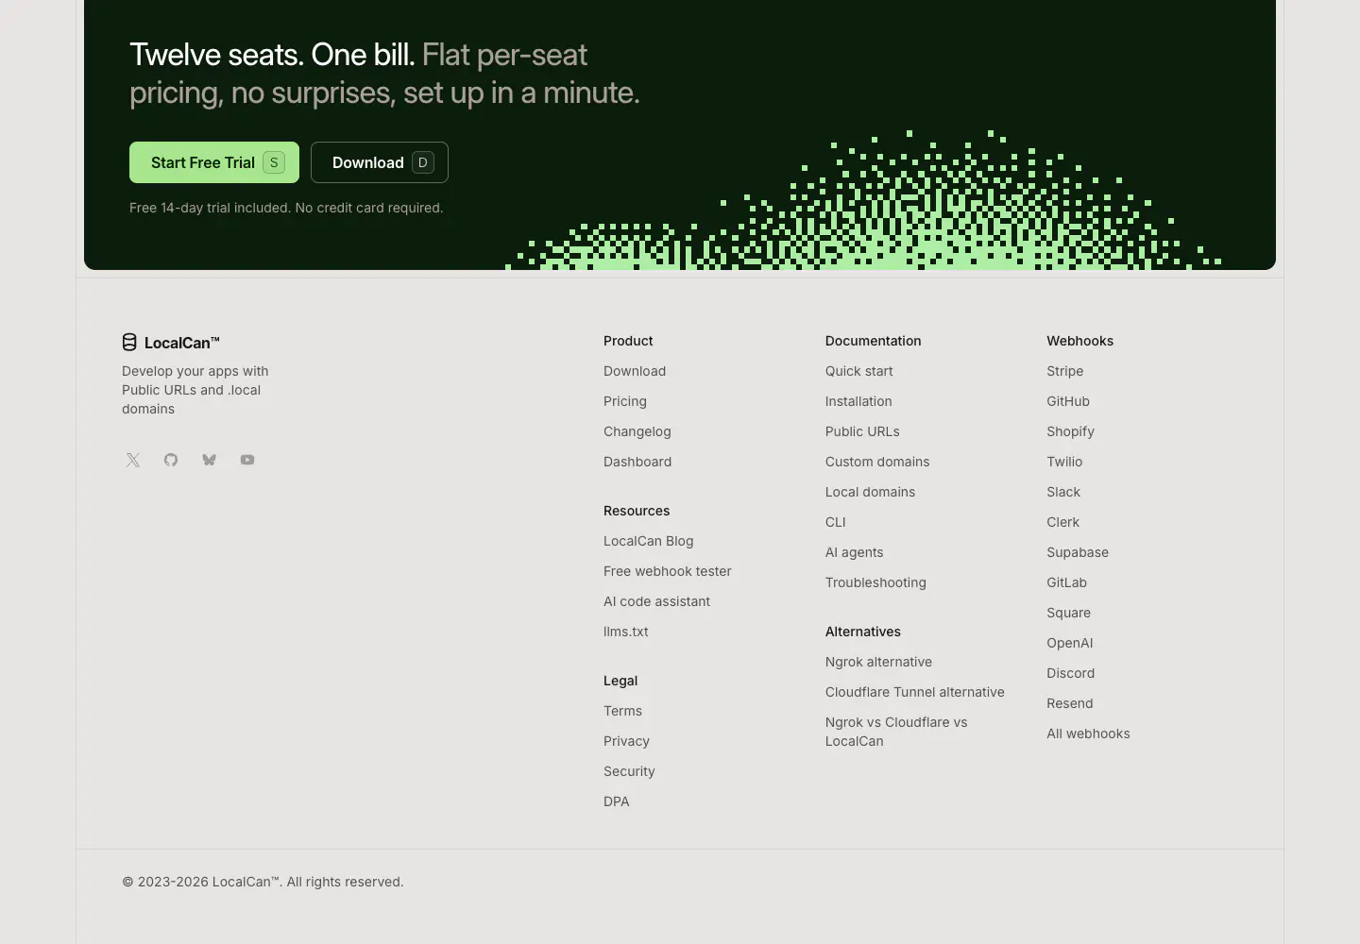The width and height of the screenshot is (1360, 944).
Task: Open the All webhooks link
Action: [1088, 733]
